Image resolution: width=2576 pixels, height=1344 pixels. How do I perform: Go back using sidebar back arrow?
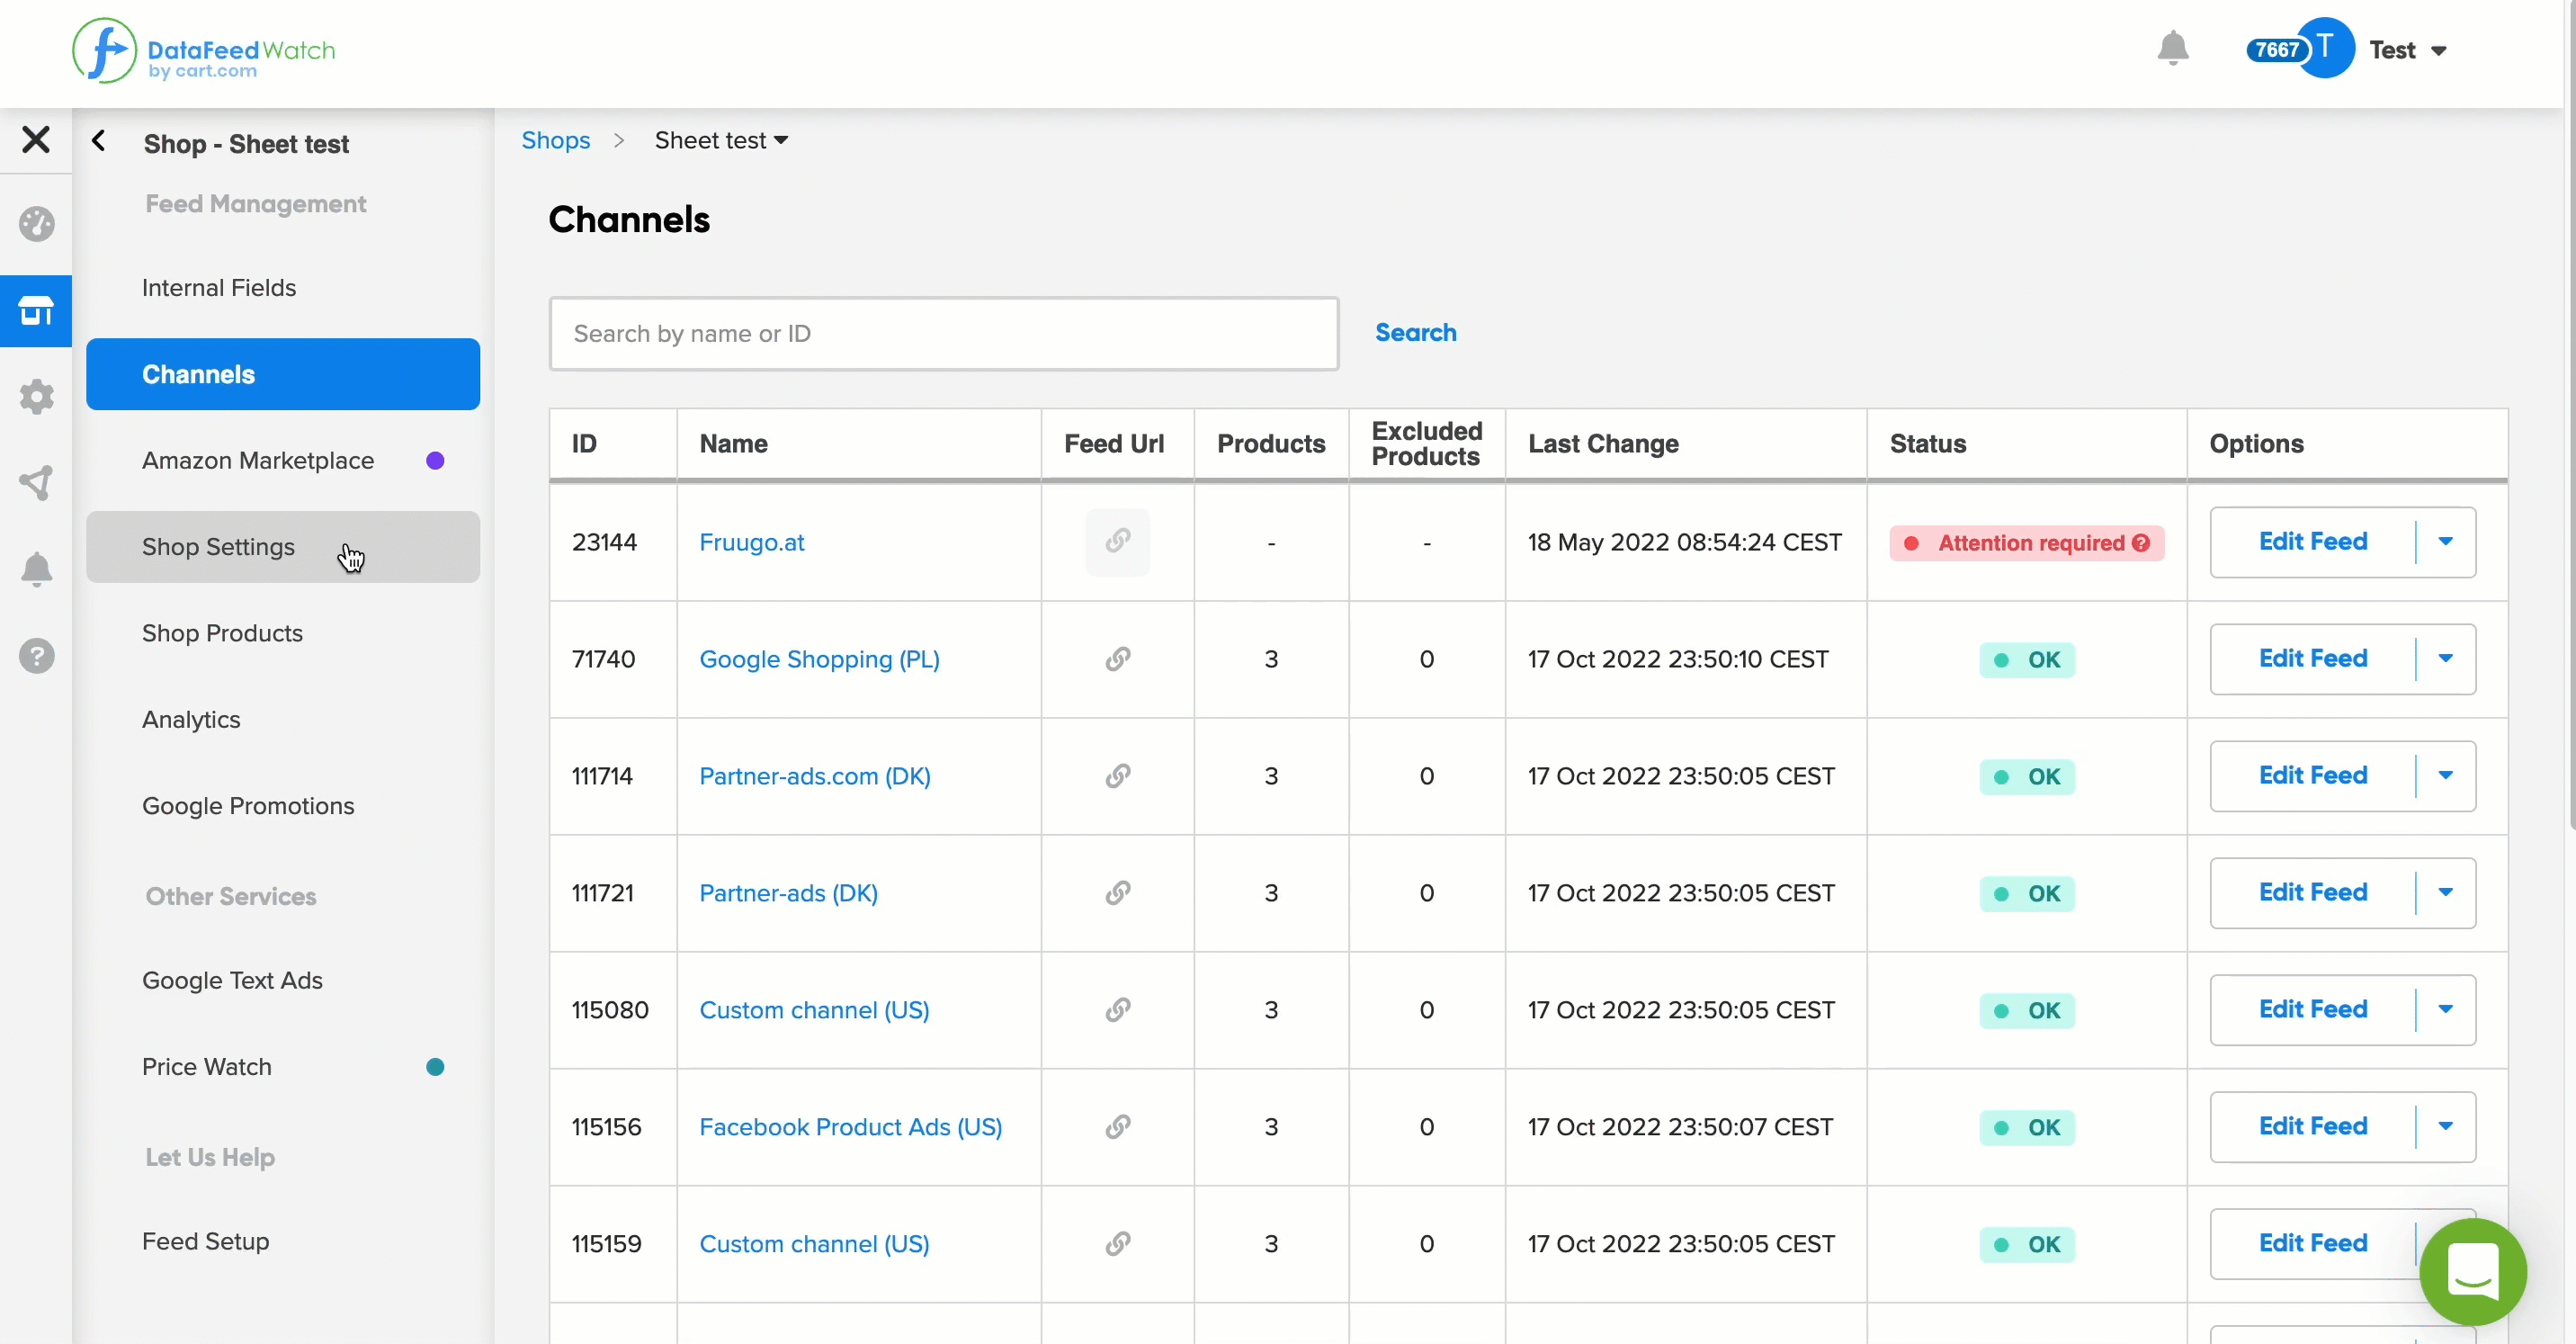coord(99,141)
